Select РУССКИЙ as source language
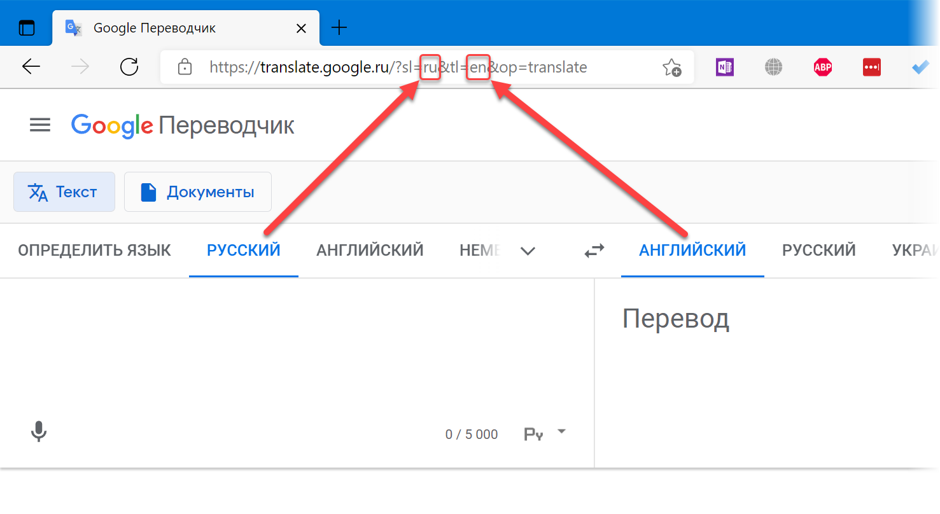 (244, 250)
